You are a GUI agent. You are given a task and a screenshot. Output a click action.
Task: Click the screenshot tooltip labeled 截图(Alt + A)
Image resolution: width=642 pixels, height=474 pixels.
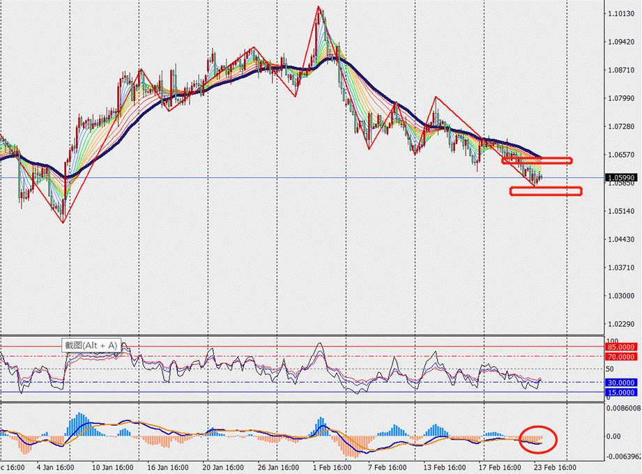pos(91,345)
